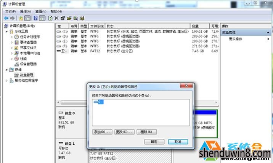Click the Back arrow toolbar icon
The image size is (273, 163).
pos(6,18)
